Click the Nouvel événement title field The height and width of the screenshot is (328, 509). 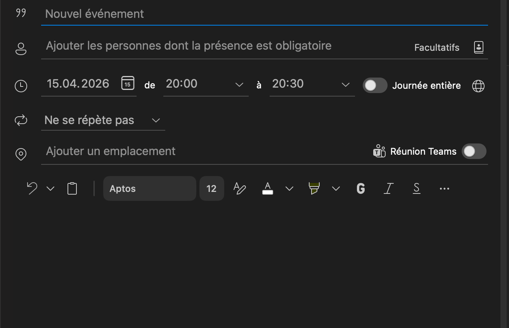click(x=264, y=14)
